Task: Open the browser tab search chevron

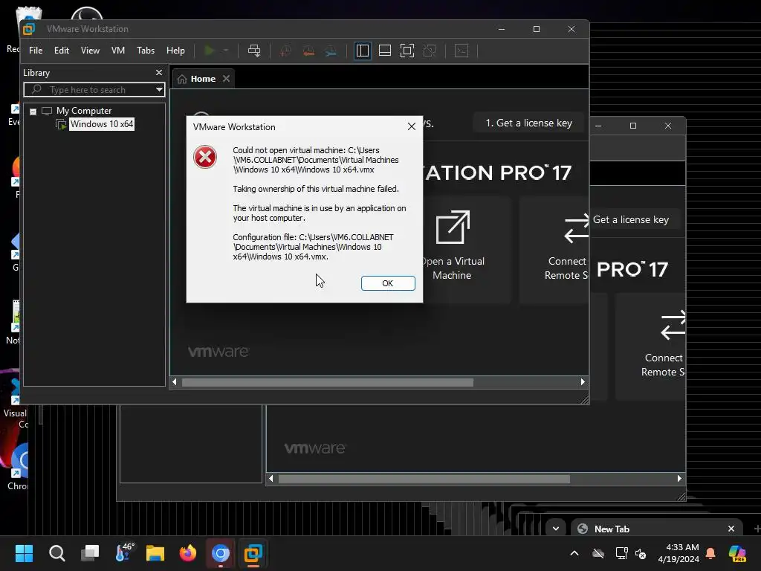Action: [556, 529]
